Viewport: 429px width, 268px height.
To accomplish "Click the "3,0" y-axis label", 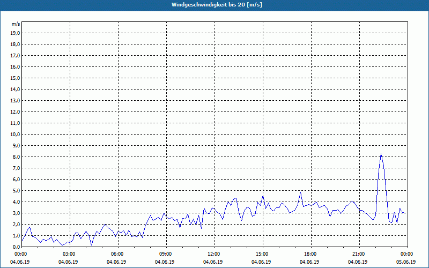I will (x=16, y=213).
